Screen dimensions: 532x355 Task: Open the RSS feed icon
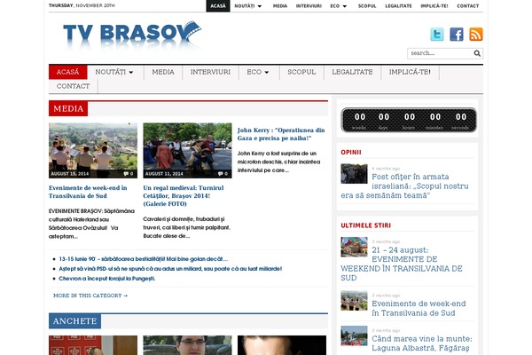(x=476, y=35)
